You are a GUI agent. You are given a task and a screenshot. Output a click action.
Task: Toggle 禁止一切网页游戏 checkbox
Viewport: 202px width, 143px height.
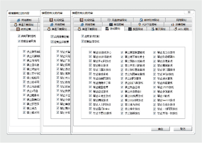coord(155,109)
